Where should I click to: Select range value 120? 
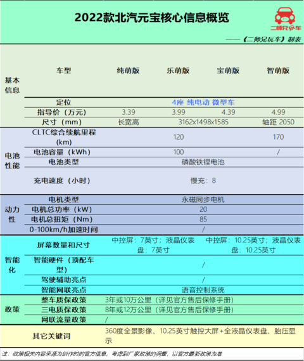(179, 137)
